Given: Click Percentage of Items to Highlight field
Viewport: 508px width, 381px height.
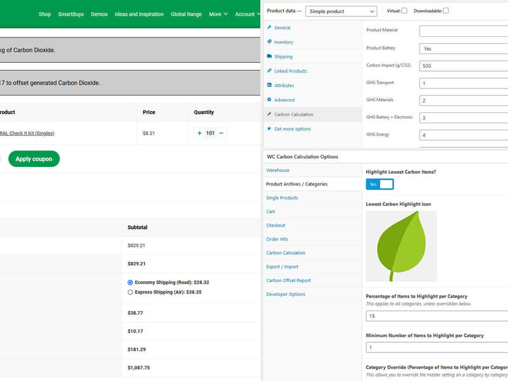Looking at the screenshot, I should tap(437, 316).
